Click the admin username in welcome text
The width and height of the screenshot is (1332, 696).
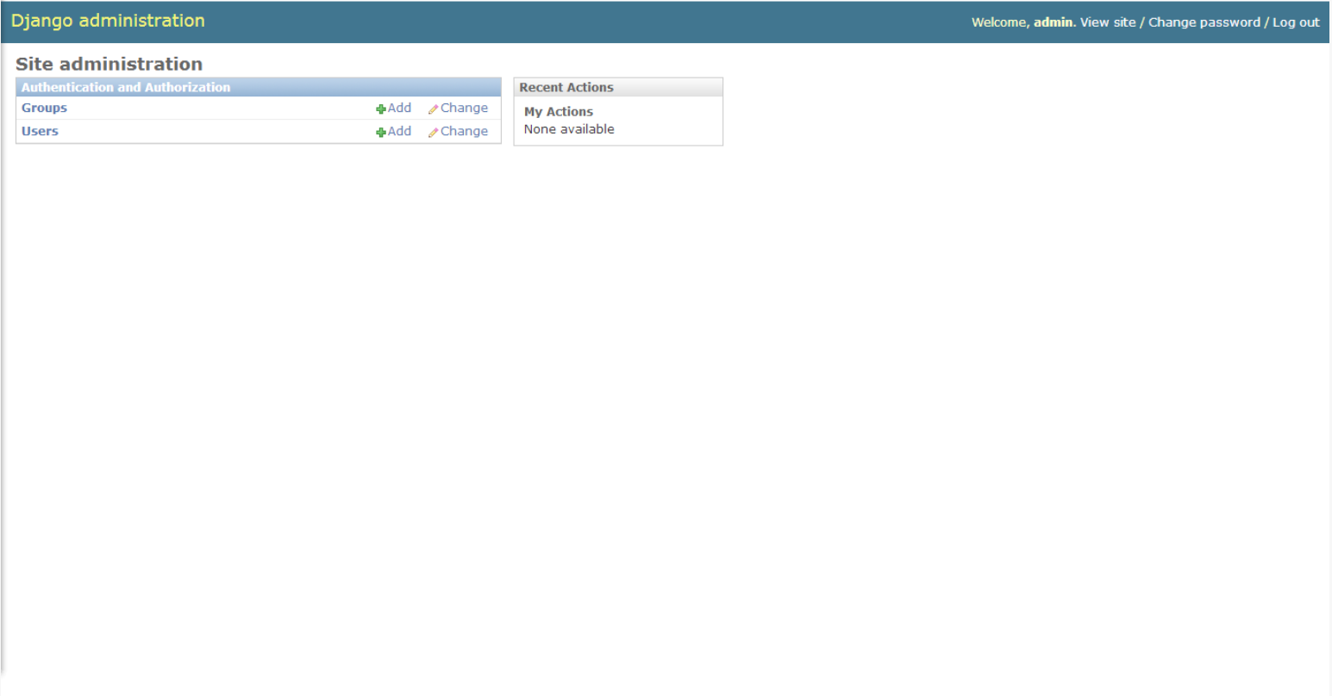tap(1053, 22)
